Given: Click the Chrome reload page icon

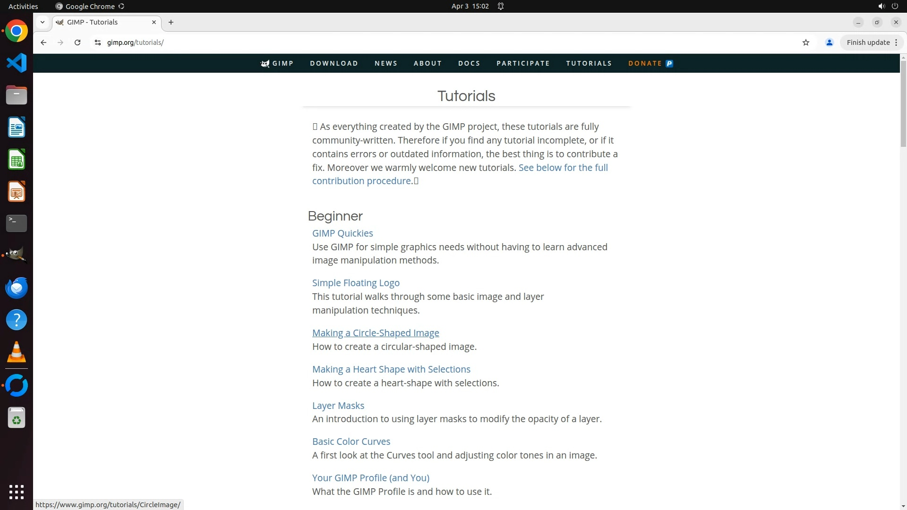Looking at the screenshot, I should 77,42.
